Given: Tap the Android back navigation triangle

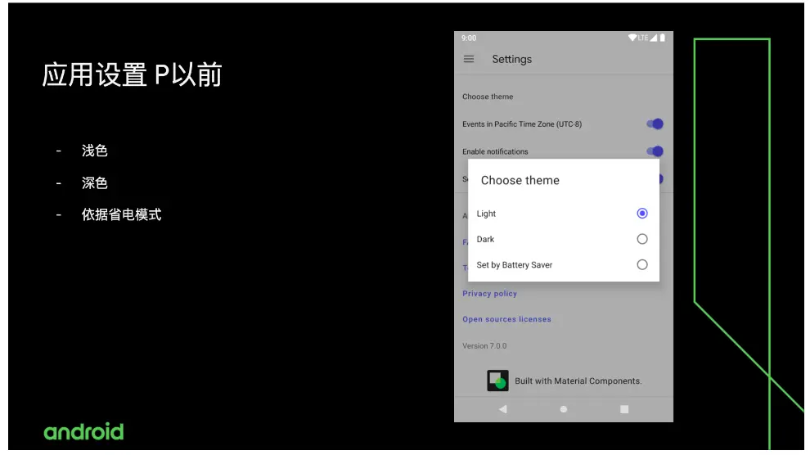Looking at the screenshot, I should point(502,409).
